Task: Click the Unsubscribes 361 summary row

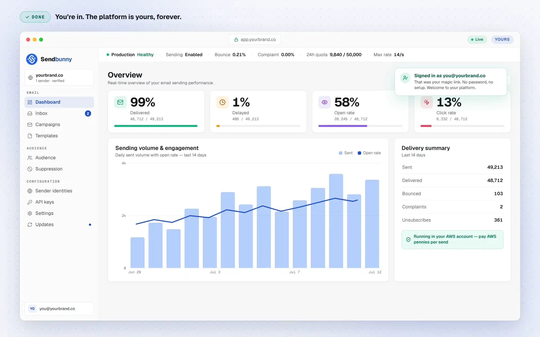Action: pos(453,220)
